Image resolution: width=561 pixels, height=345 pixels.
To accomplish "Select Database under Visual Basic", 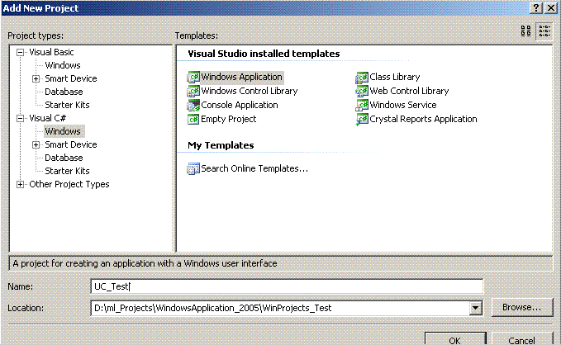I will click(x=64, y=92).
